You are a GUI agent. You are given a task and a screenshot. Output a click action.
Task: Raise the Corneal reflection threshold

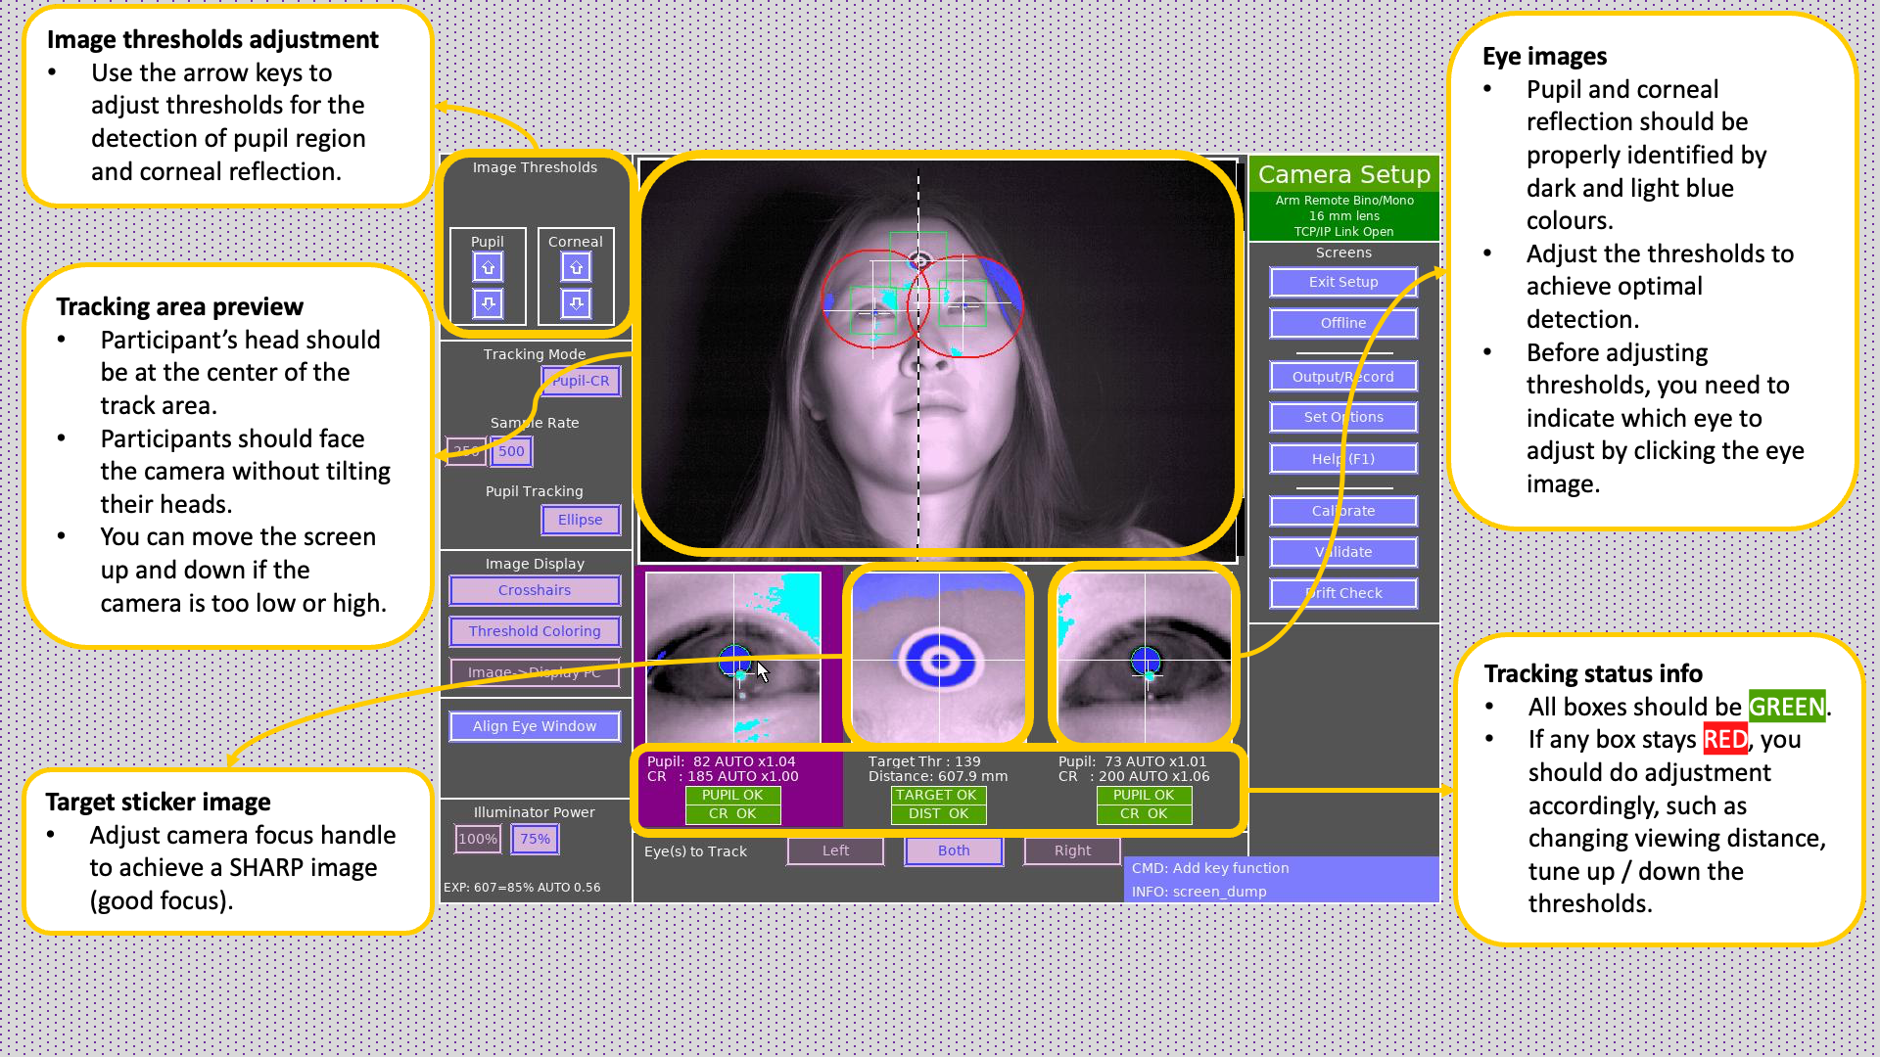tap(575, 265)
